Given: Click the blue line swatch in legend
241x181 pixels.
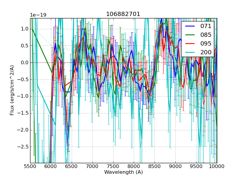Looking at the screenshot, I should pyautogui.click(x=190, y=26).
